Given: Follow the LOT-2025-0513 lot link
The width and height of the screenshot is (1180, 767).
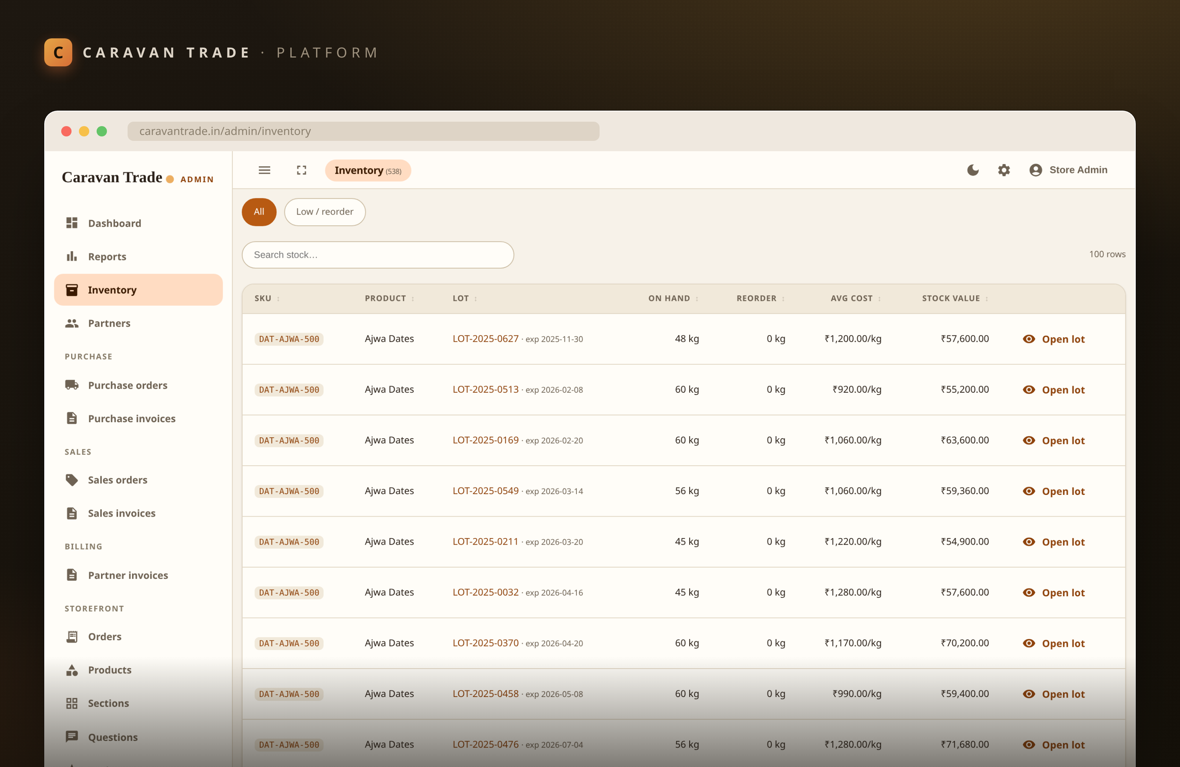Looking at the screenshot, I should [x=485, y=389].
